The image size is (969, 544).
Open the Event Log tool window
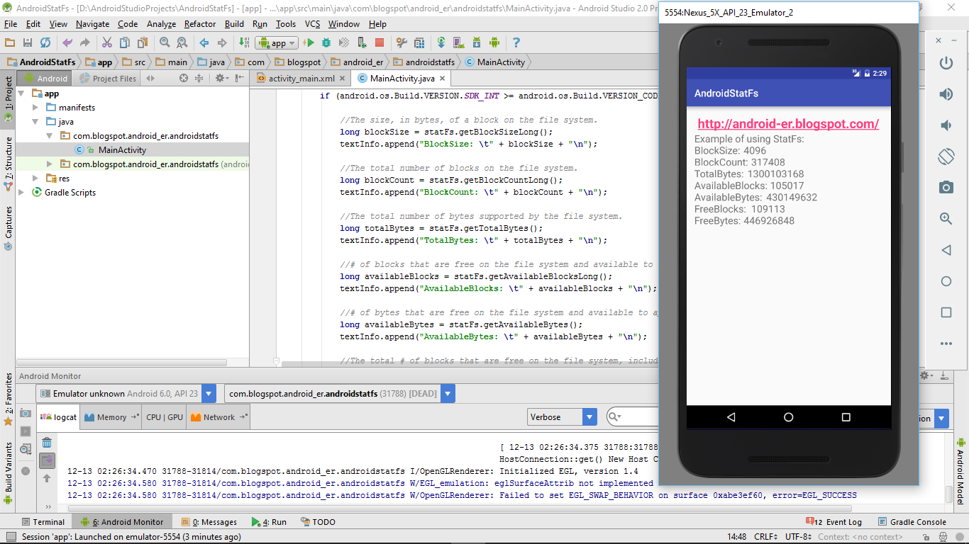(834, 522)
